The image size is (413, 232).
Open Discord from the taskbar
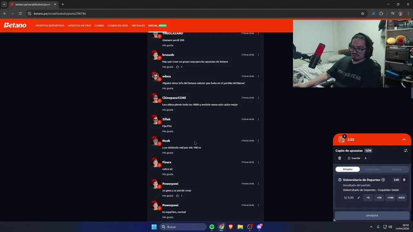(x=259, y=227)
